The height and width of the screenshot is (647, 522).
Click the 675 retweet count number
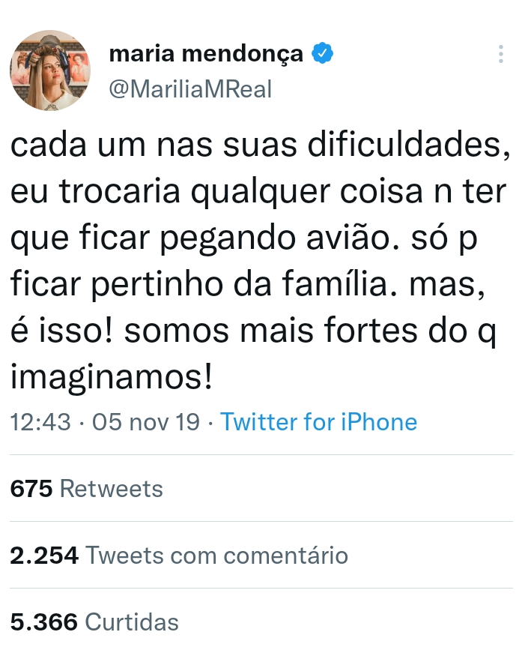click(31, 489)
